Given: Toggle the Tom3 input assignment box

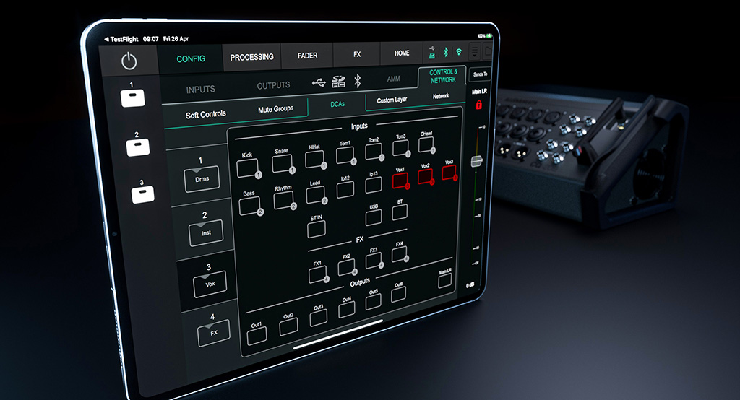Looking at the screenshot, I should click(x=400, y=148).
